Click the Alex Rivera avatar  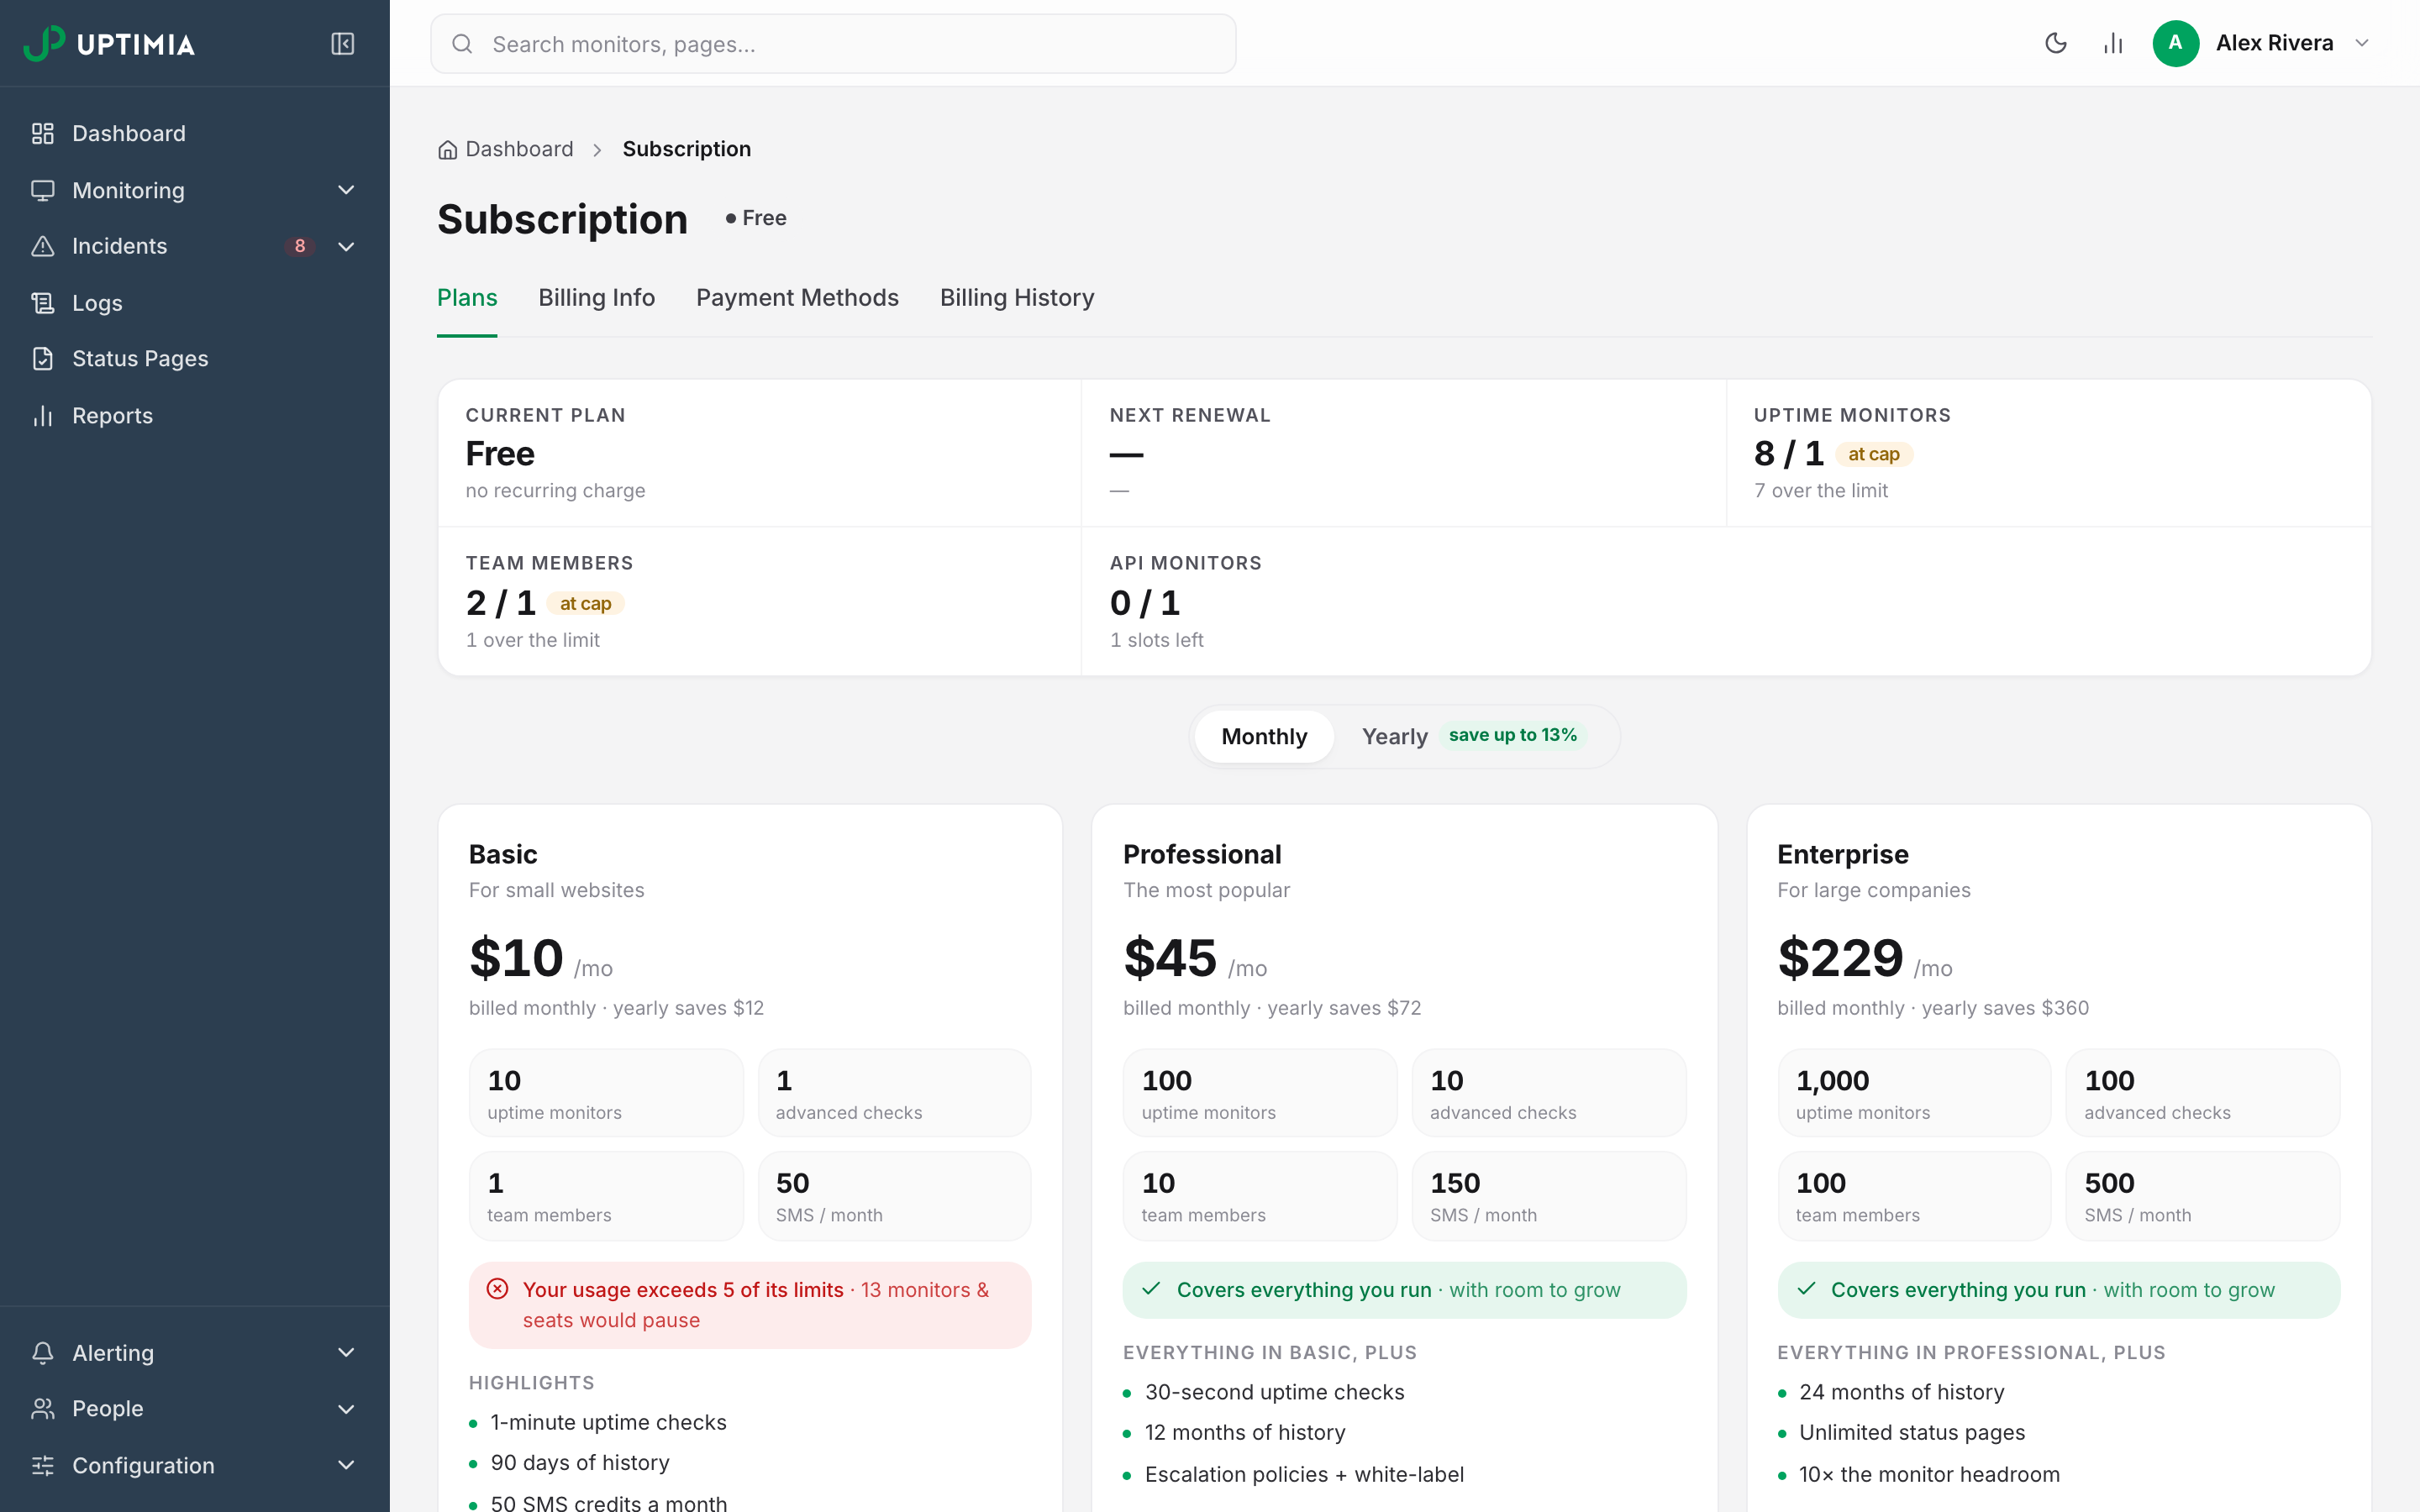click(x=2175, y=43)
